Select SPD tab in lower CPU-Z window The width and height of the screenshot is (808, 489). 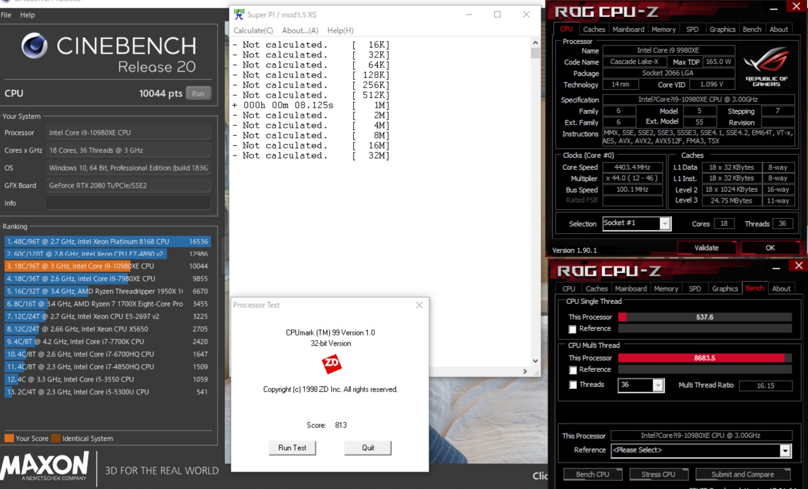(x=695, y=289)
